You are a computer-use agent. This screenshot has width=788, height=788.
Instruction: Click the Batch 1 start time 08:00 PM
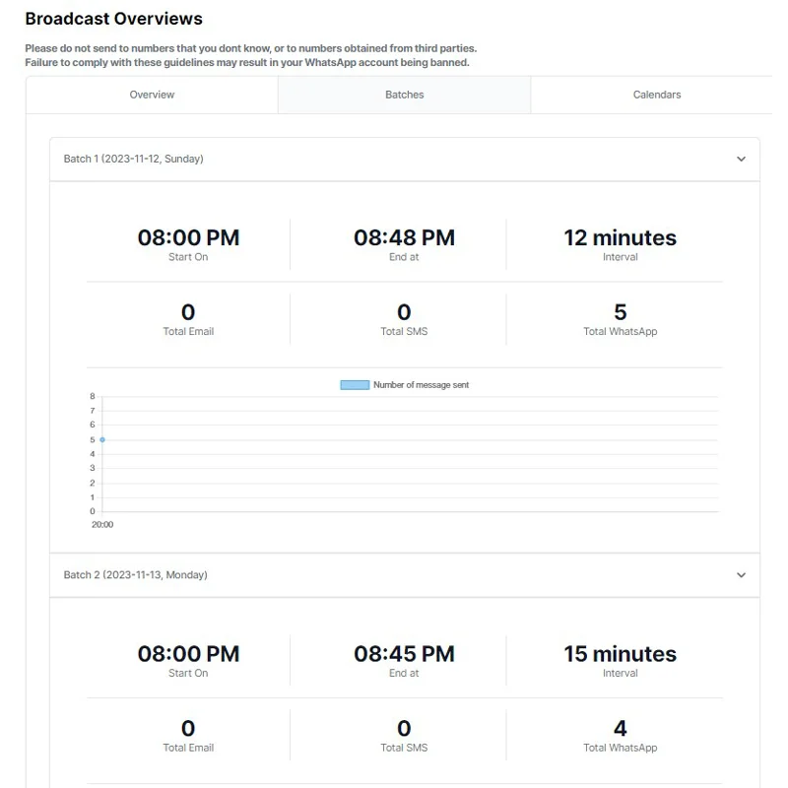pos(188,237)
